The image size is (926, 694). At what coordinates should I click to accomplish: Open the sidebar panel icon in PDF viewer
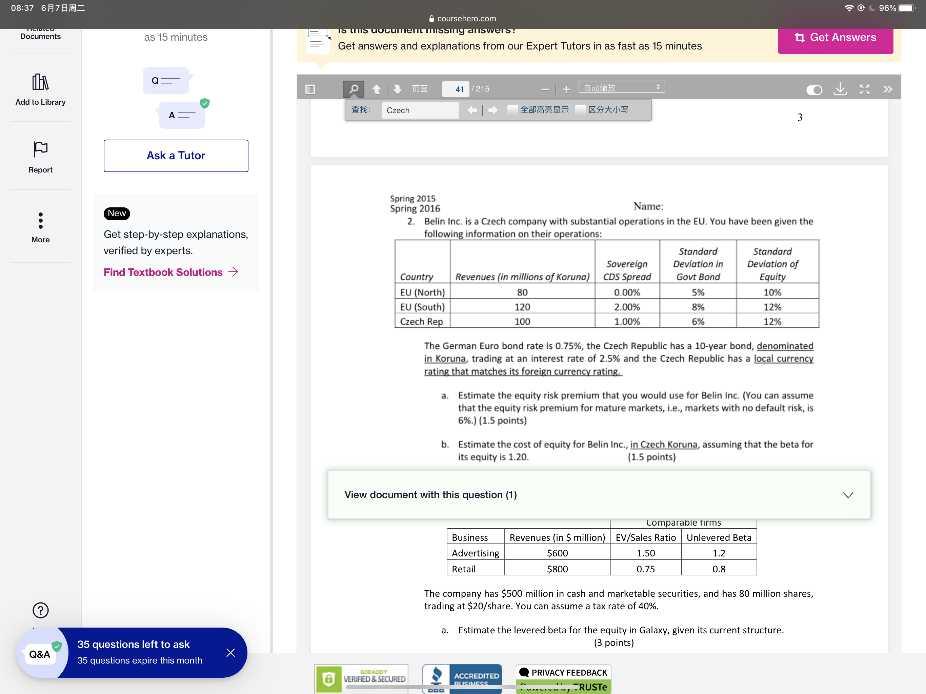[x=310, y=89]
